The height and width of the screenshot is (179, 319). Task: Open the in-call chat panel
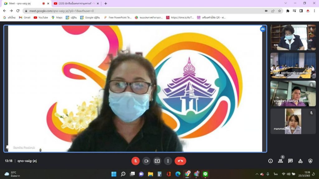[290, 161]
